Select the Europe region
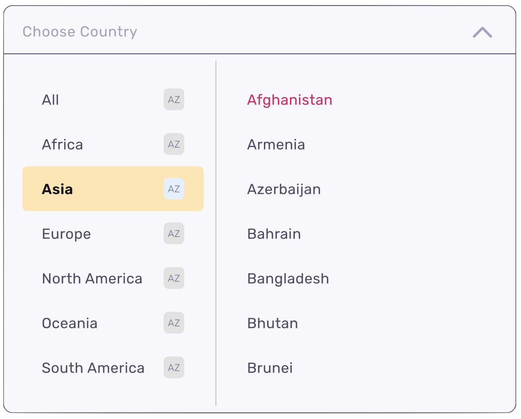521x419 pixels. click(x=113, y=234)
